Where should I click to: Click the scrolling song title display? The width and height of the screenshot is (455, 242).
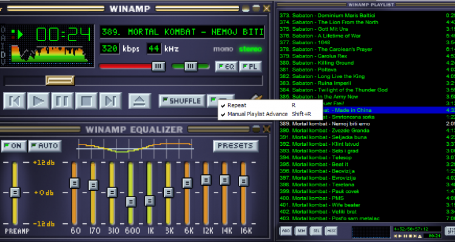click(x=183, y=32)
